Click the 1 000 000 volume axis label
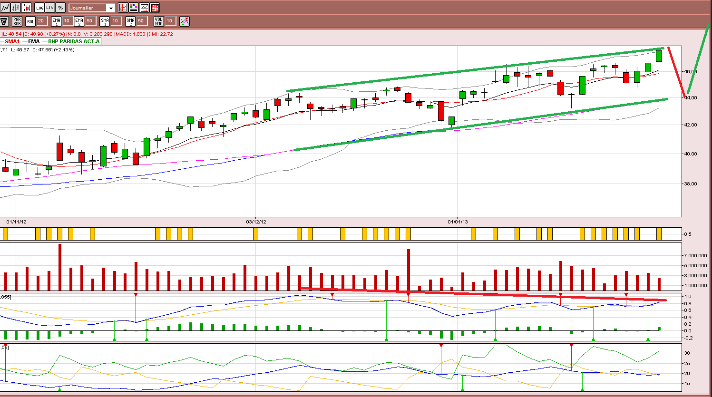This screenshot has height=397, width=712. click(695, 285)
